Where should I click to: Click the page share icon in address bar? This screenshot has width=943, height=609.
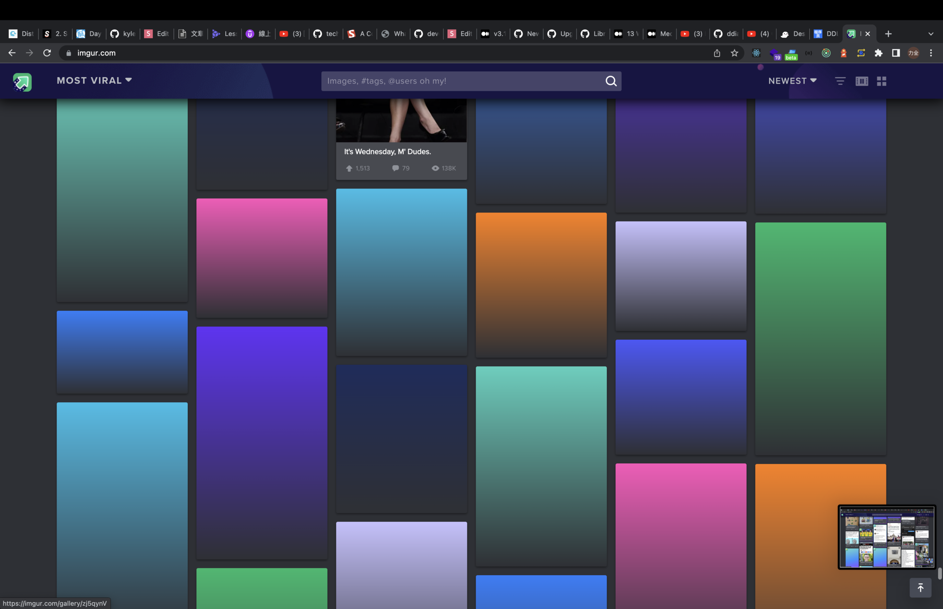[x=717, y=53]
